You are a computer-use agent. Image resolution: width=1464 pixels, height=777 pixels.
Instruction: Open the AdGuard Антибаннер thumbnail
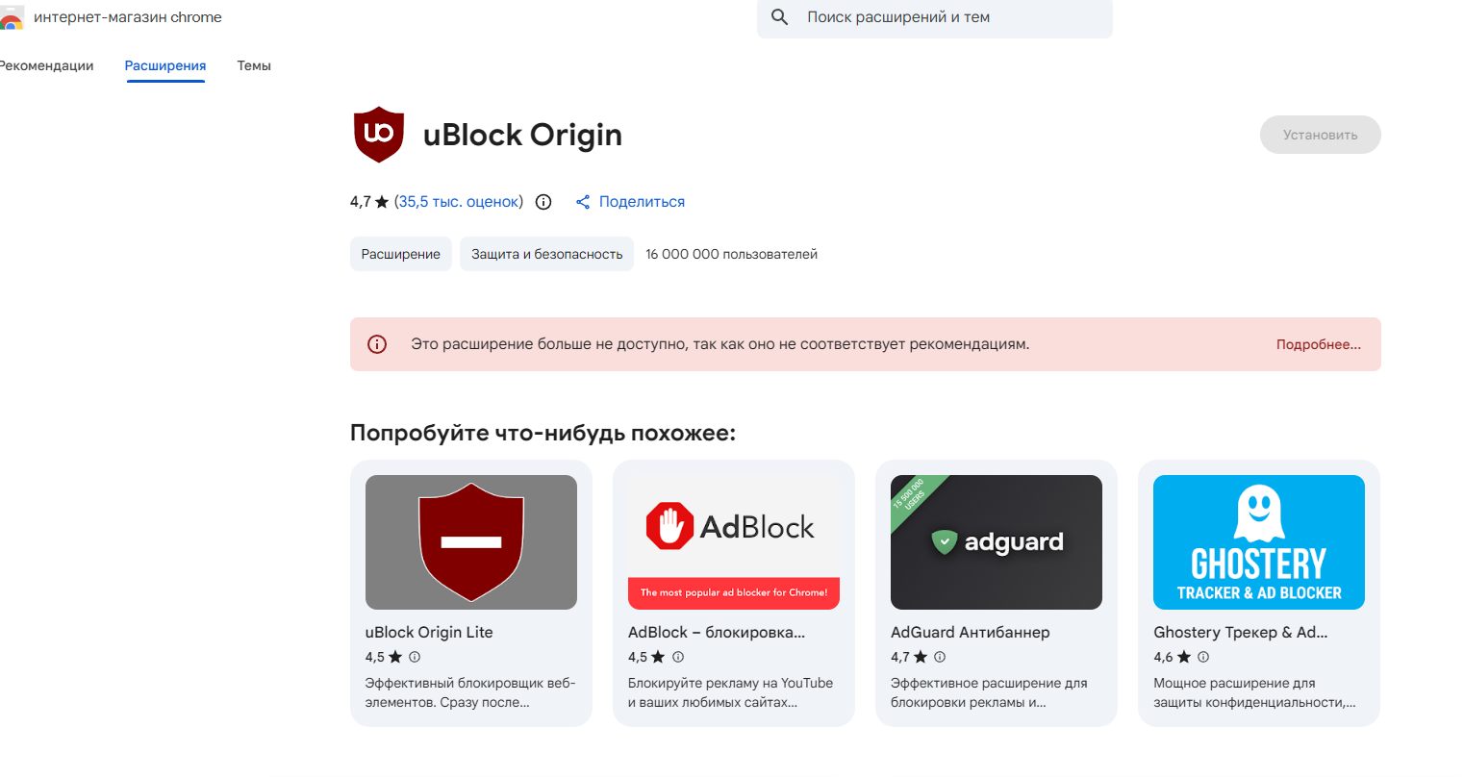click(996, 542)
